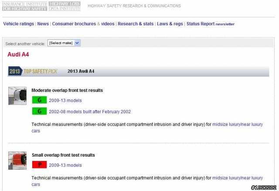Open the videos link in navigation
Viewport: 279px width, 191px height.
pos(108,24)
